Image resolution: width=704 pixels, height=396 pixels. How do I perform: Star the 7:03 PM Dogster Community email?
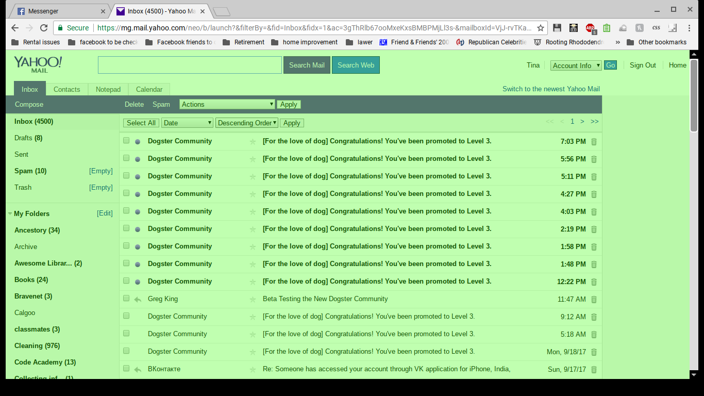[253, 142]
